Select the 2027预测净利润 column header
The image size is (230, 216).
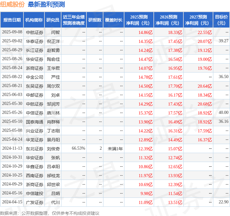tap(198, 20)
